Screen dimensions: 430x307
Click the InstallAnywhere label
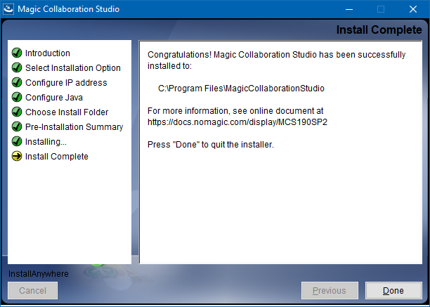[x=39, y=274]
